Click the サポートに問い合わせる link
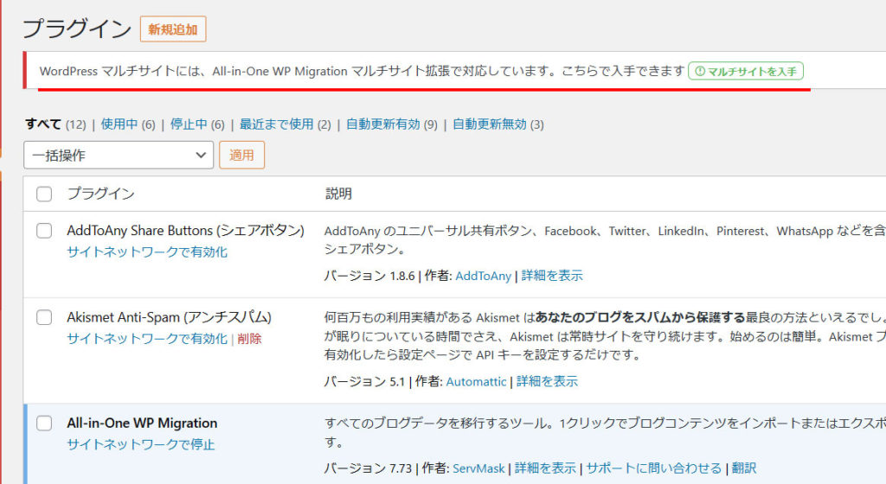The width and height of the screenshot is (886, 484). tap(653, 468)
